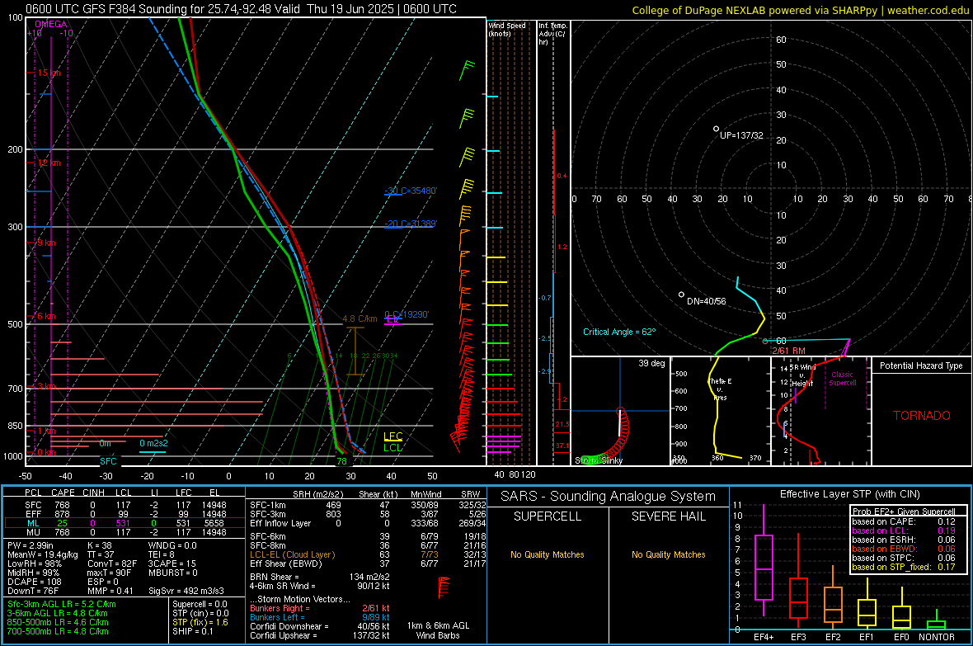Screen dimensions: 973x646
Task: Select the SFC-1km shear row
Action: tap(368, 505)
